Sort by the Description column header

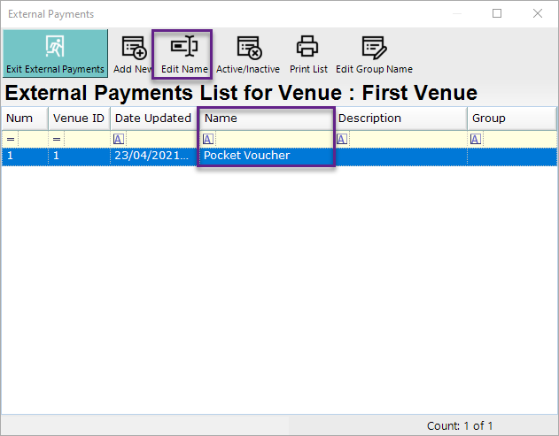pos(400,119)
